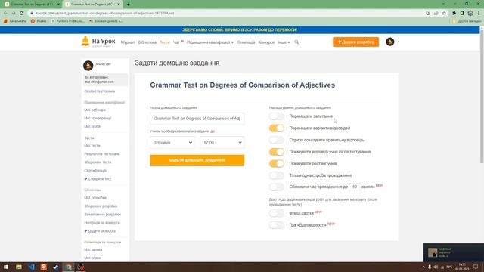This screenshot has height=272, width=484.
Task: Click the user avatar in site header
Action: pos(390,42)
